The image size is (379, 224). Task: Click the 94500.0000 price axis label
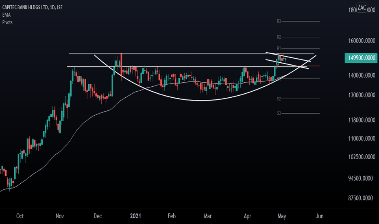pos(360,178)
